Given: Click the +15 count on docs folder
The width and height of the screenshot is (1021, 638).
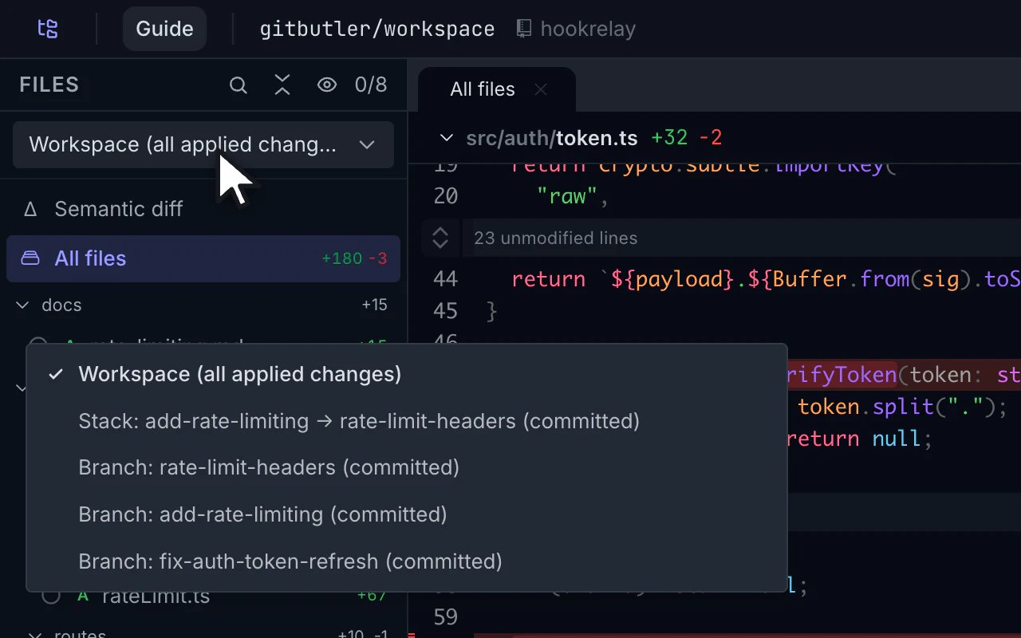Looking at the screenshot, I should 374,305.
